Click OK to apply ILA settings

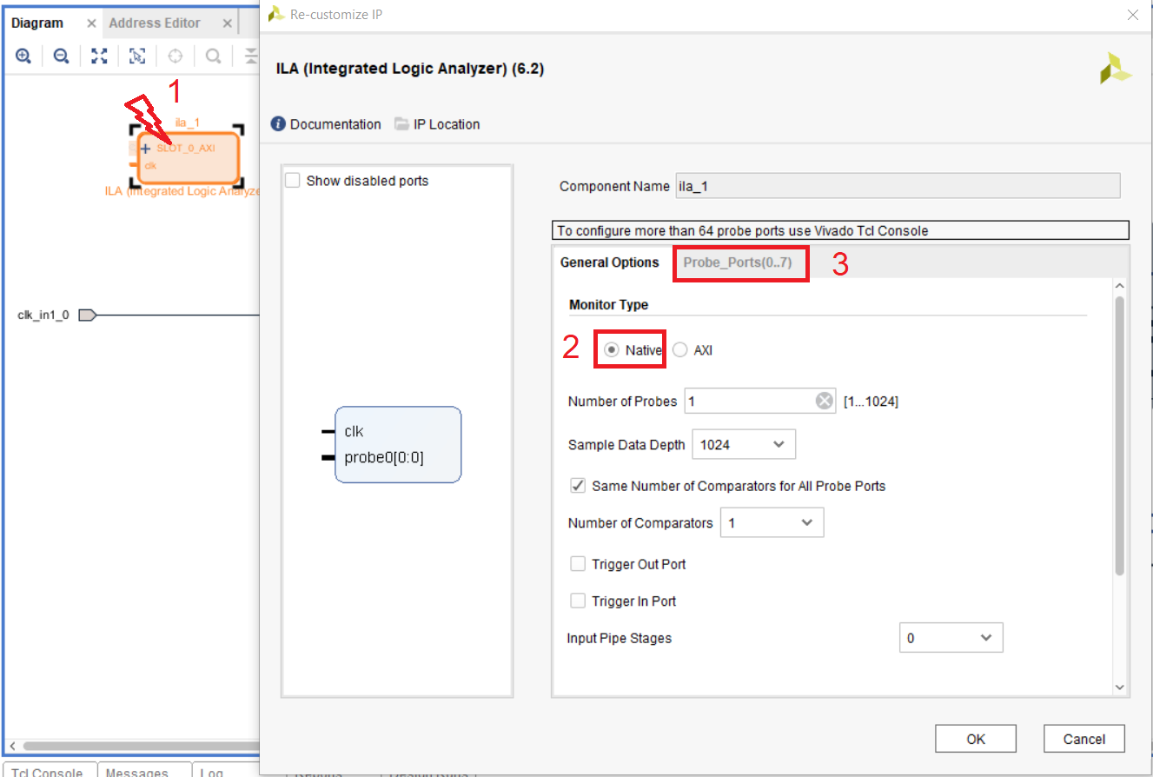tap(976, 739)
